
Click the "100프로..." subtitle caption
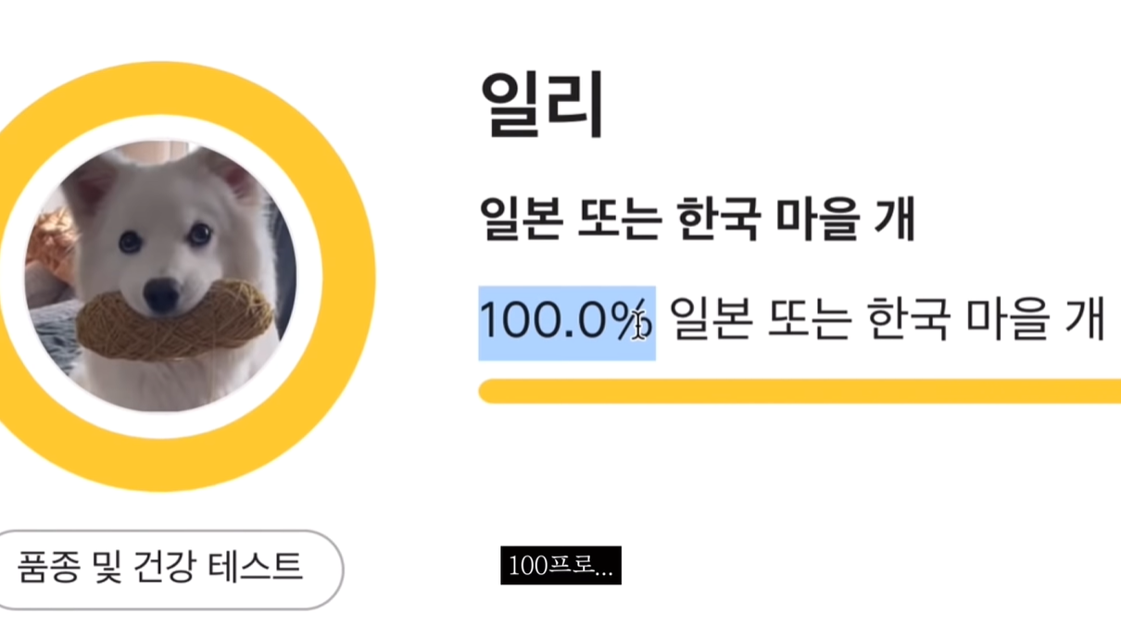(560, 566)
